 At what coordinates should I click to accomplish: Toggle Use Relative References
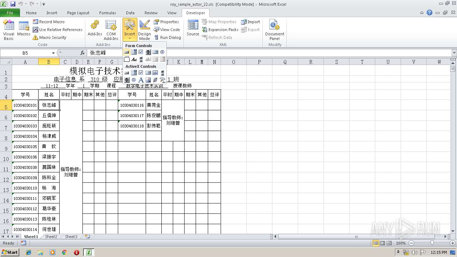point(57,30)
